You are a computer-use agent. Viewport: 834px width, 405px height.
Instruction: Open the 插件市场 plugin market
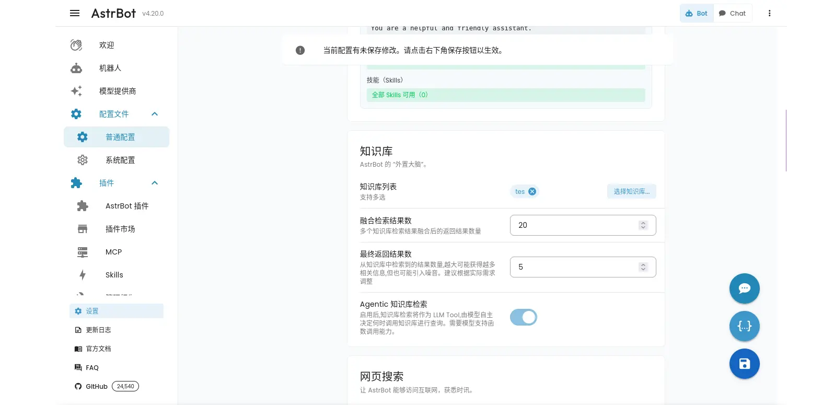coord(120,229)
